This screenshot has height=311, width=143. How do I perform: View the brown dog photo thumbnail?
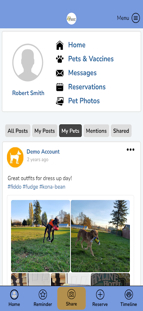100,236
